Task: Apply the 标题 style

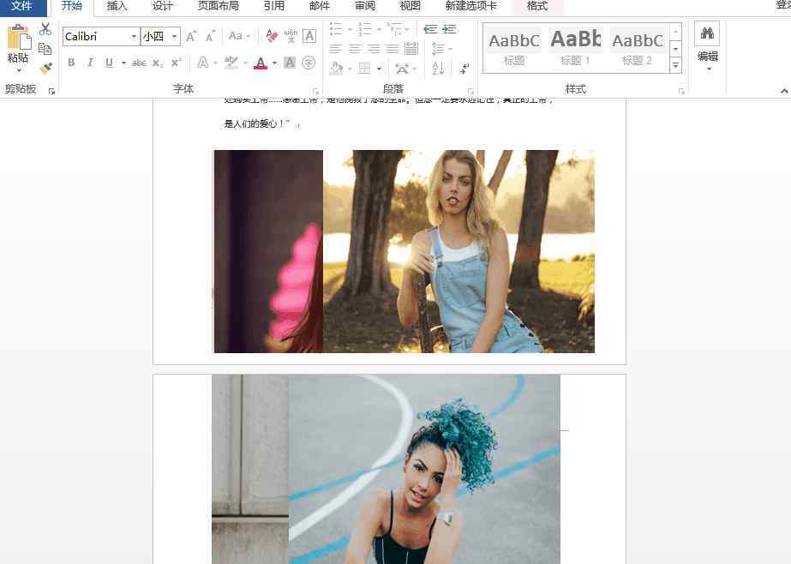Action: [x=514, y=48]
